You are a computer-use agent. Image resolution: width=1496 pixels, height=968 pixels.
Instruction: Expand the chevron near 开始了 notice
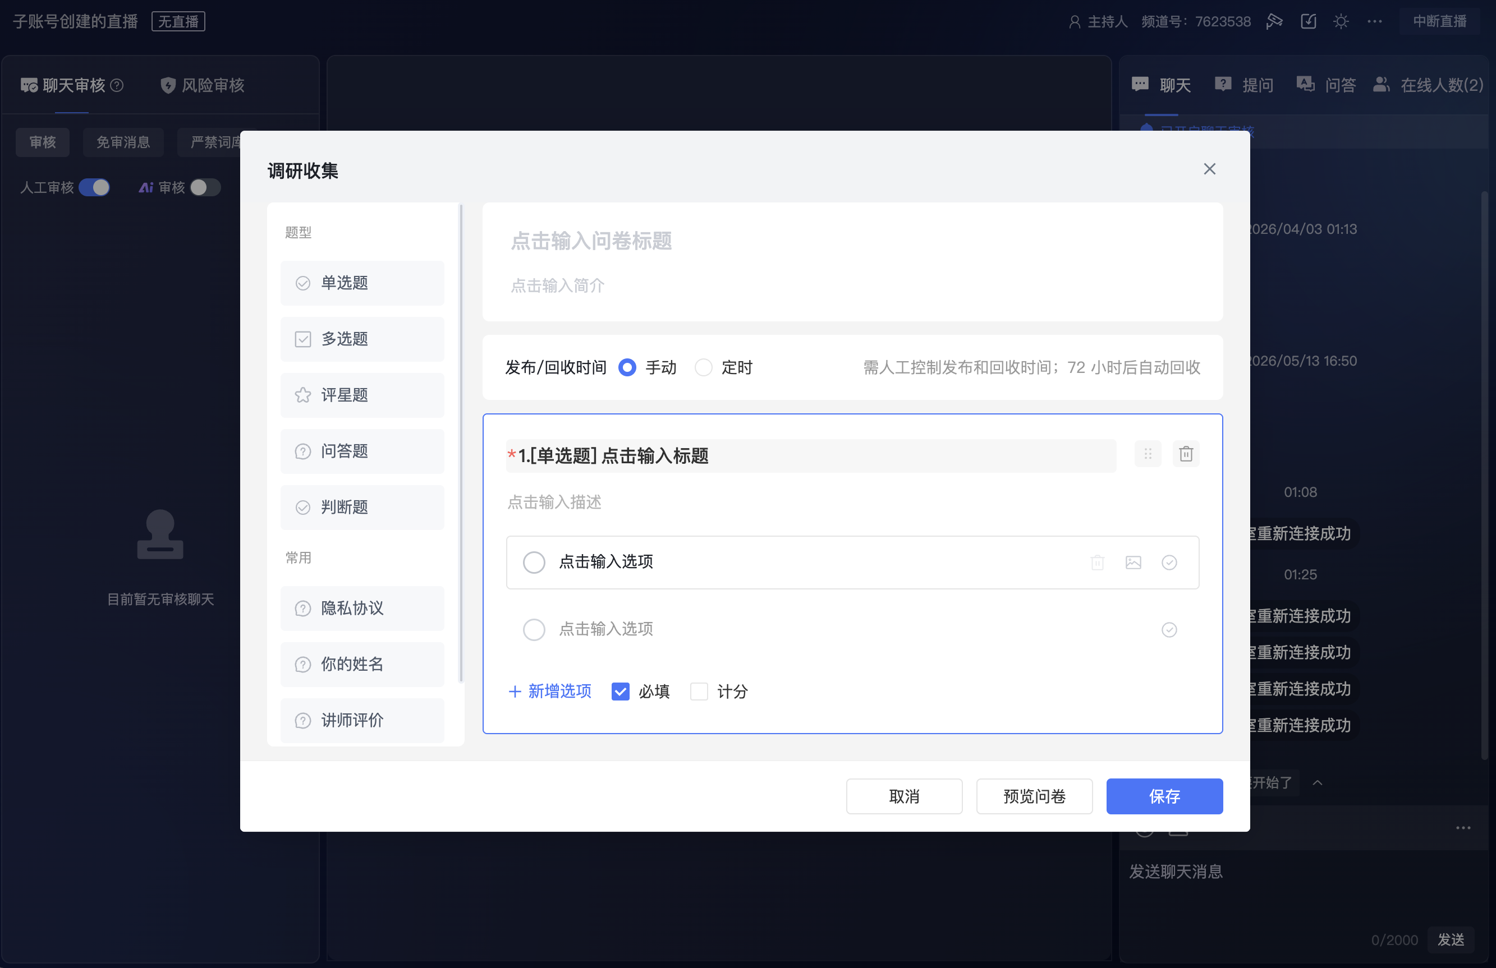pos(1317,783)
